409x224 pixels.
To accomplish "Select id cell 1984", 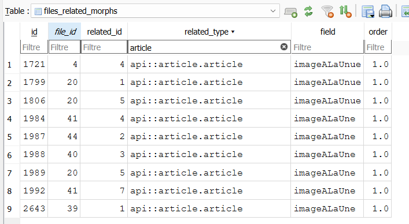I will pyautogui.click(x=34, y=118).
